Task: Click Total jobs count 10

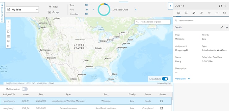Action: click(x=86, y=5)
